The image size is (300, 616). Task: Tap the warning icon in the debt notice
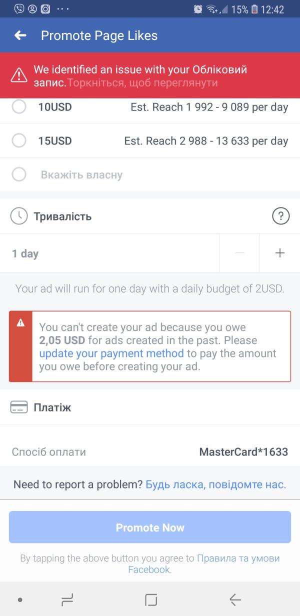(x=20, y=323)
